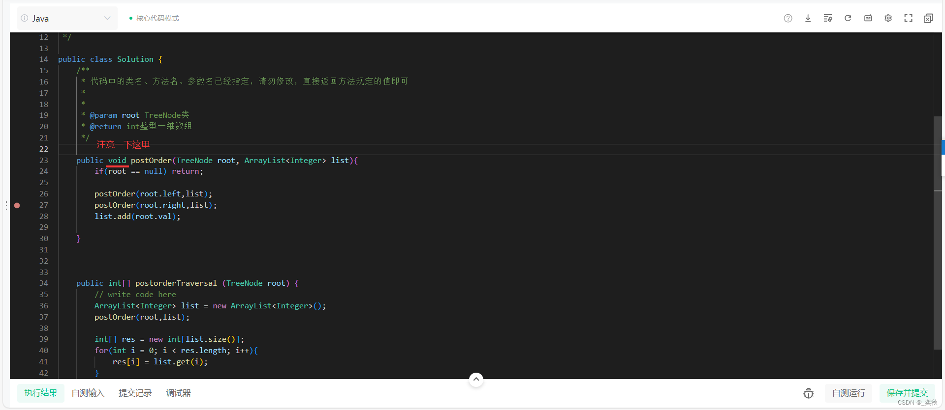The width and height of the screenshot is (945, 410).
Task: Expand the panel with the up-arrow button
Action: point(476,379)
